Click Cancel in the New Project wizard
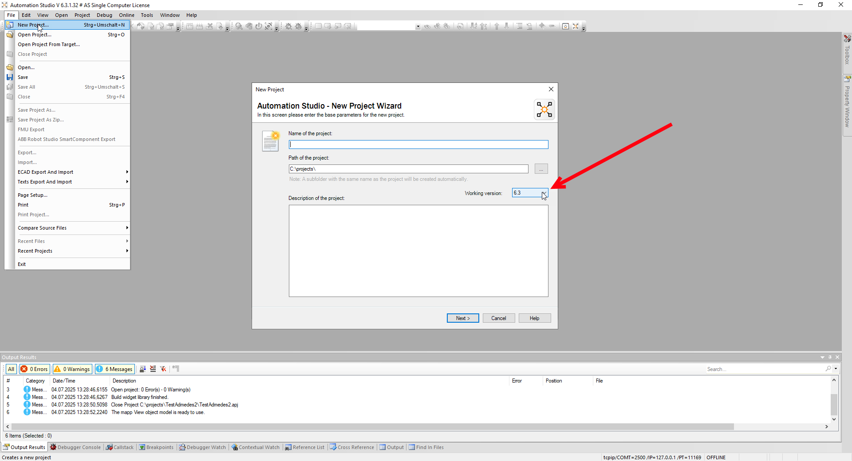This screenshot has height=461, width=852. (x=499, y=318)
